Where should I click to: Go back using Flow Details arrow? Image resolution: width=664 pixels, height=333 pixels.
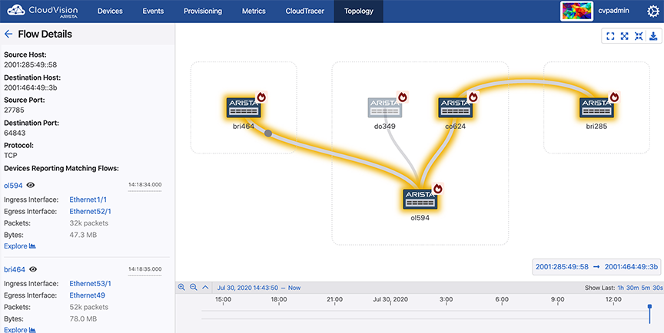(x=8, y=35)
